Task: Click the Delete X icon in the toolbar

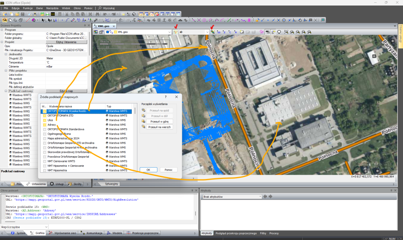Action: (90, 14)
